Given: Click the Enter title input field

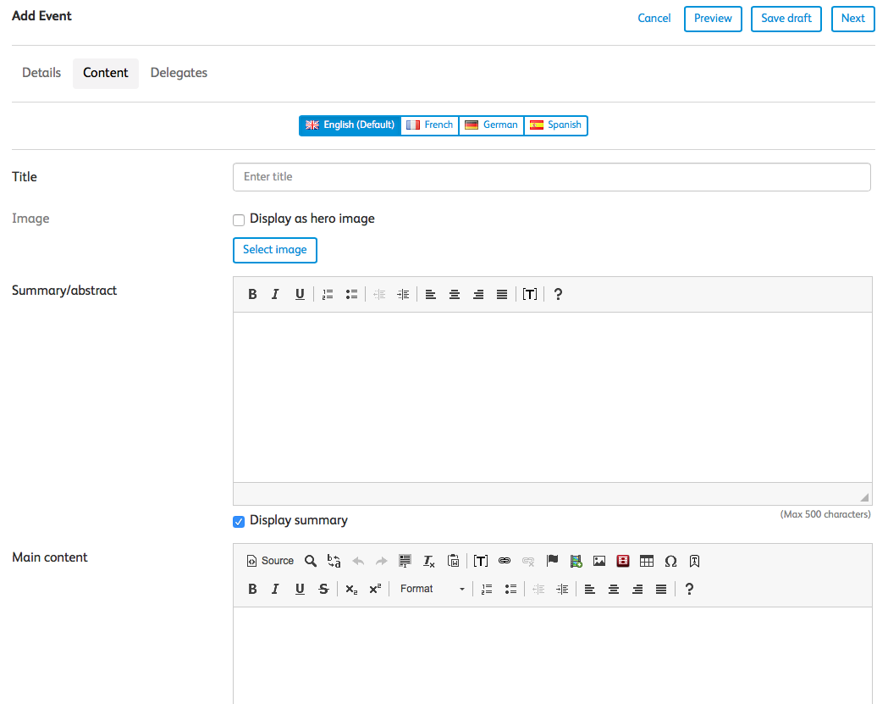Looking at the screenshot, I should click(551, 177).
